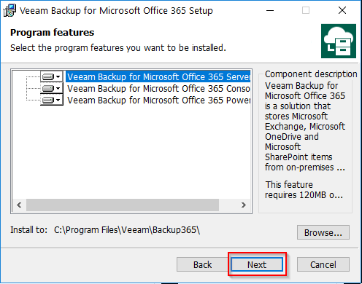Open the feature dropdown for Office 365 Server
This screenshot has height=284, width=362.
point(52,76)
